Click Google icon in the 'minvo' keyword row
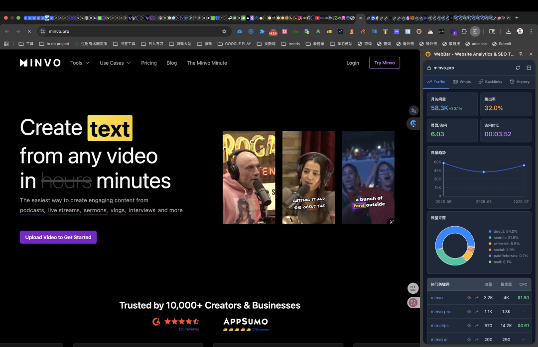 [469, 298]
